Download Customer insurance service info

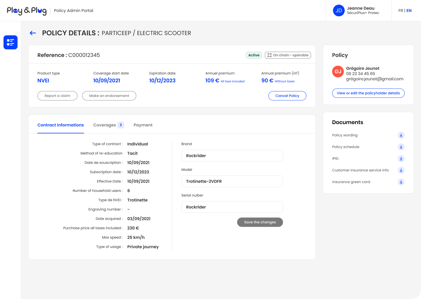pos(401,170)
